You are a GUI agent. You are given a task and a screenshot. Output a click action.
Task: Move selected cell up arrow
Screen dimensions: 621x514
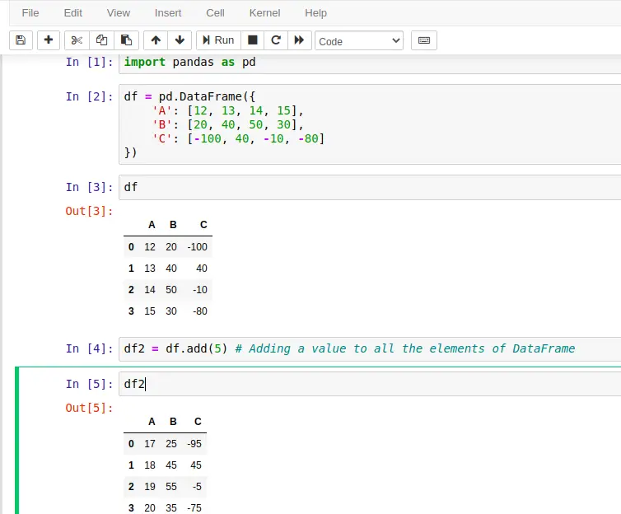click(155, 40)
